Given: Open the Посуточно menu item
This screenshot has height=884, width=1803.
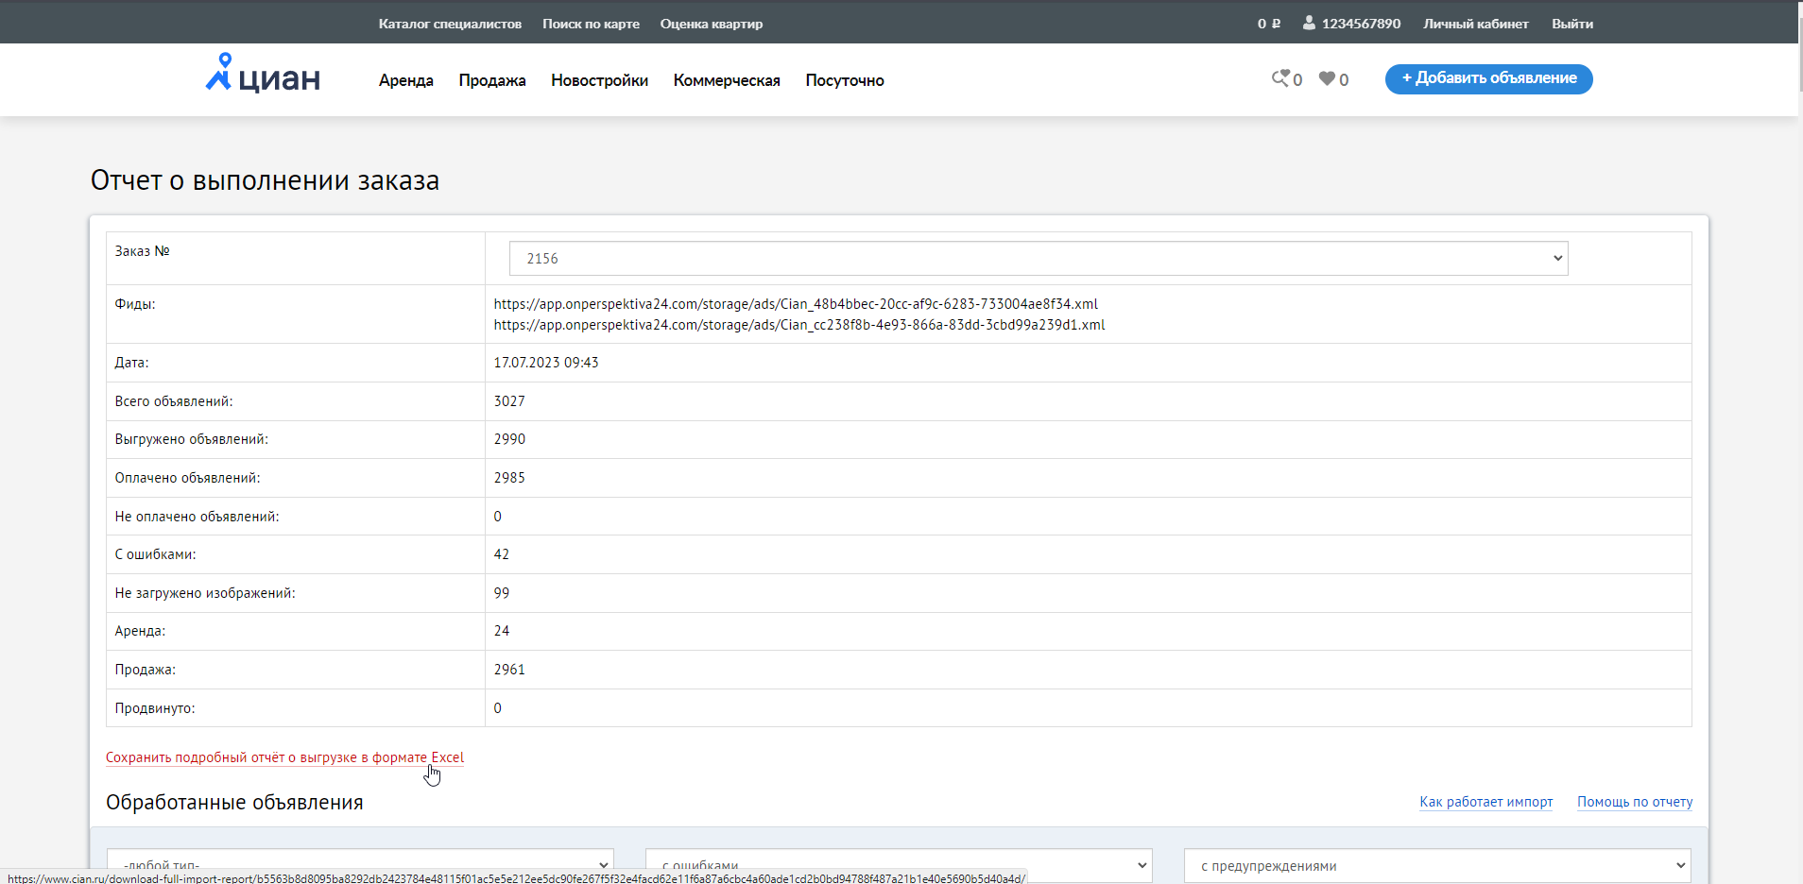Looking at the screenshot, I should [x=845, y=80].
